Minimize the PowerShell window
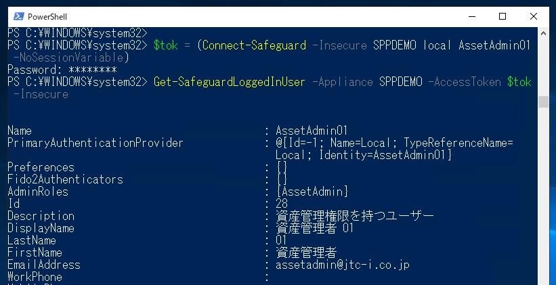The height and width of the screenshot is (285, 556). (472, 16)
